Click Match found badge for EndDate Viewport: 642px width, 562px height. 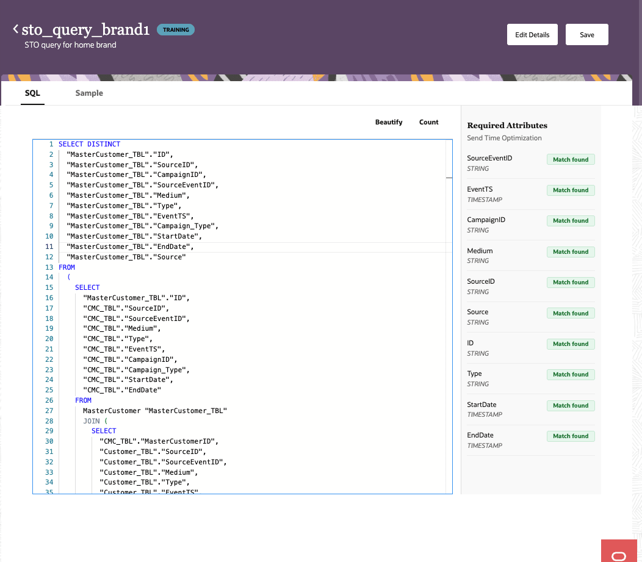coord(571,436)
